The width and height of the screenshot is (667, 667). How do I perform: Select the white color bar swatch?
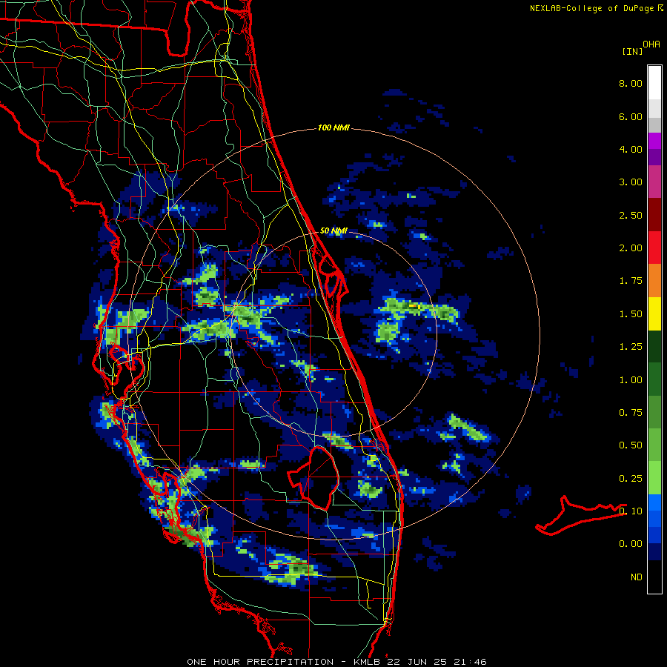click(x=654, y=83)
